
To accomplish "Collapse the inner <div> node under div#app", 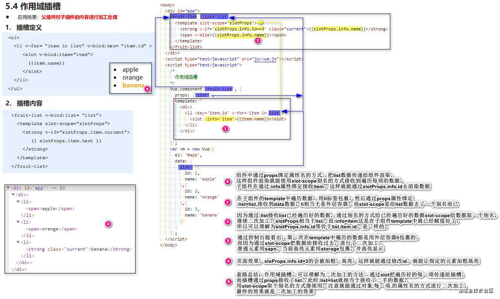I will (x=13, y=195).
